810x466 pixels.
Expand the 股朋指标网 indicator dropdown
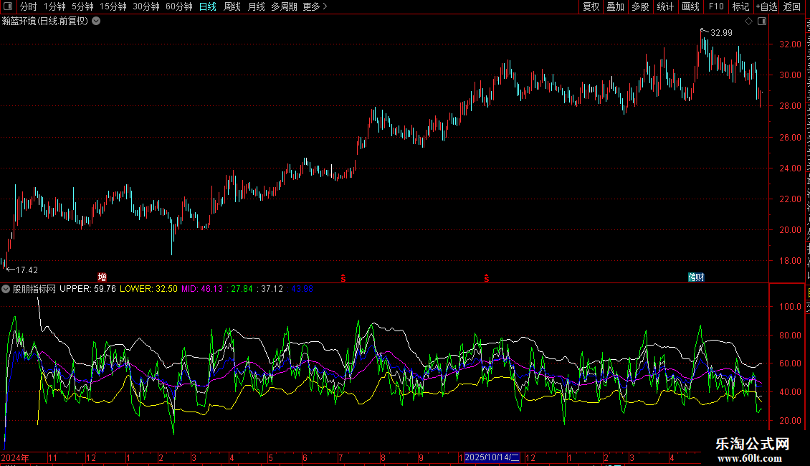[6, 290]
